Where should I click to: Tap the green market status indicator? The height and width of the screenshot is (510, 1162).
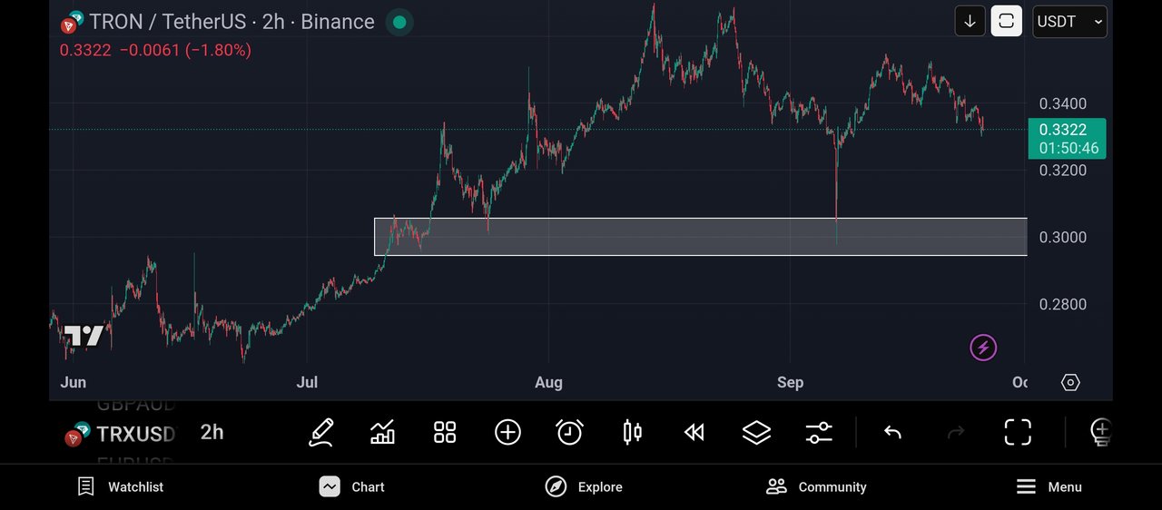coord(398,22)
